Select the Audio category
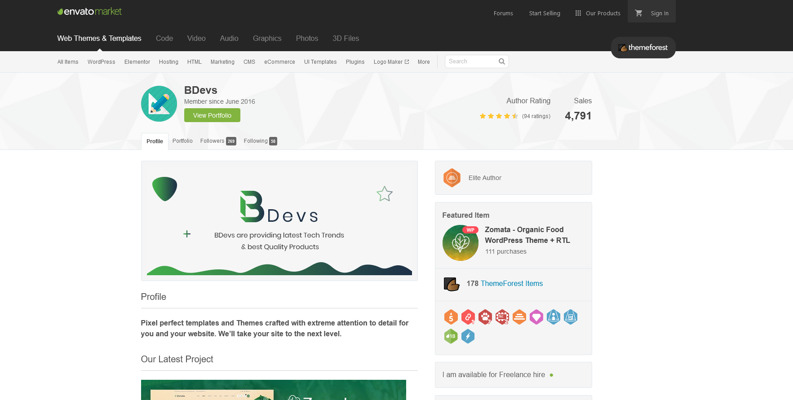This screenshot has width=793, height=400. 229,39
